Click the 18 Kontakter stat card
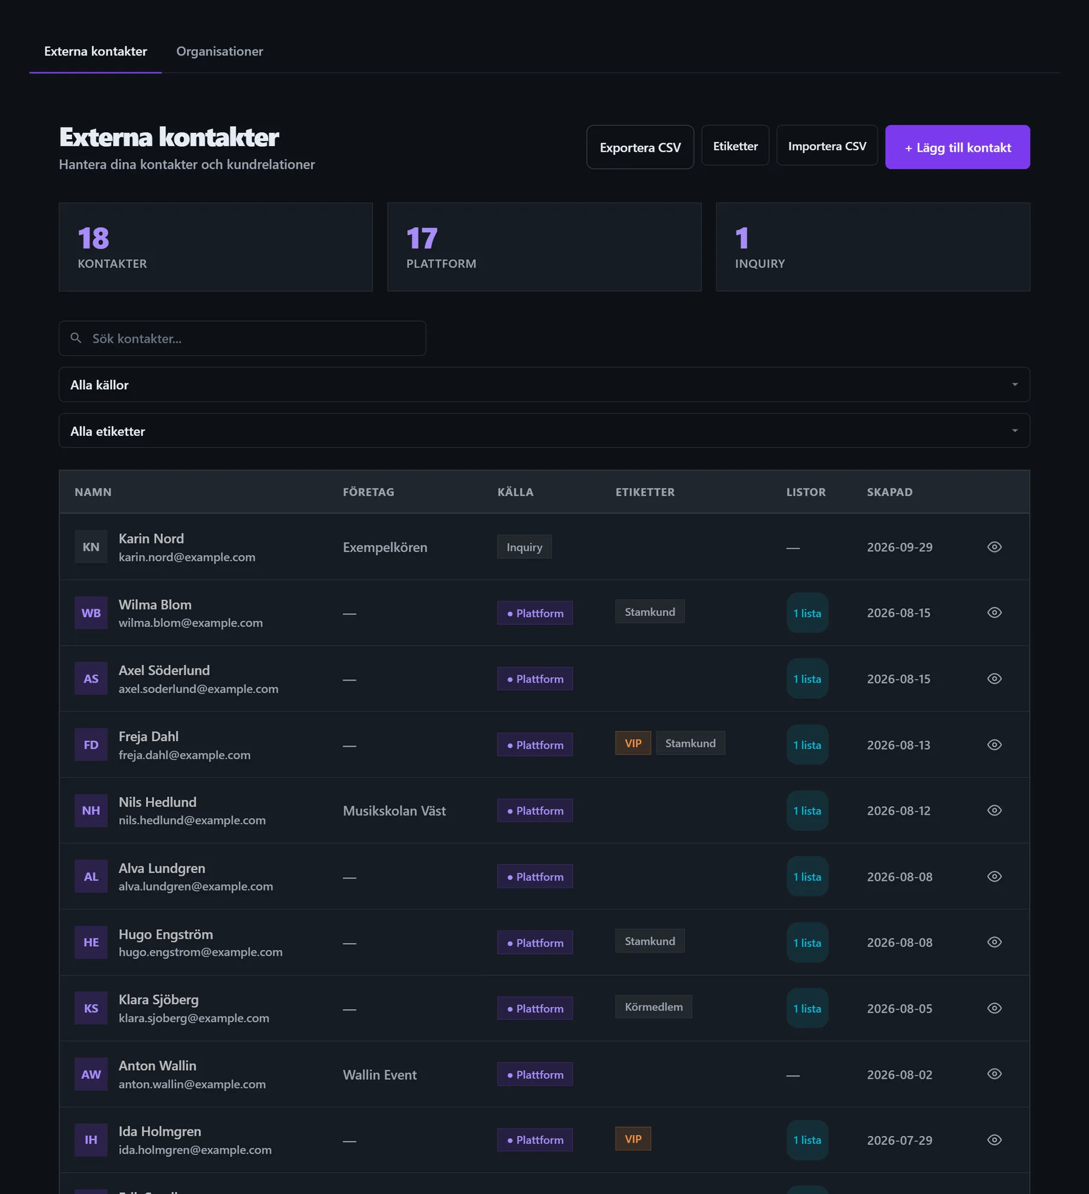Viewport: 1089px width, 1194px height. point(215,247)
